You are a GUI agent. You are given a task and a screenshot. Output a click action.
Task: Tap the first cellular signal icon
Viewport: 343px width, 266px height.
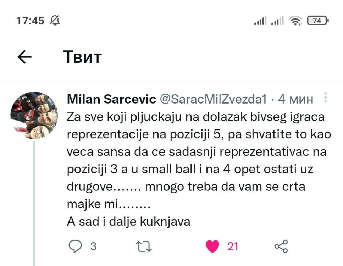(x=260, y=21)
